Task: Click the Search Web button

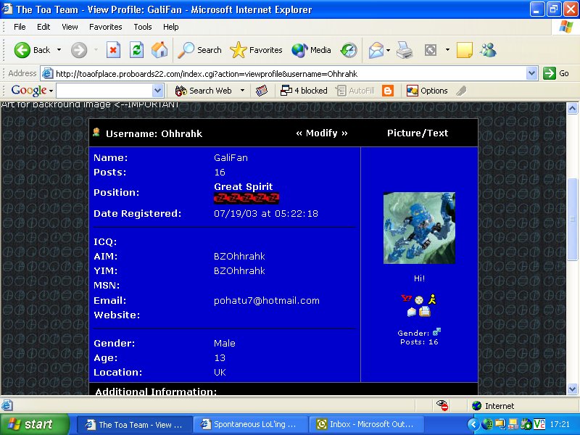Action: 204,91
